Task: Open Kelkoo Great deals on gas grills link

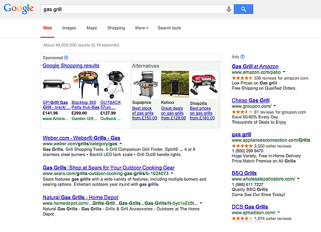Action: click(173, 113)
